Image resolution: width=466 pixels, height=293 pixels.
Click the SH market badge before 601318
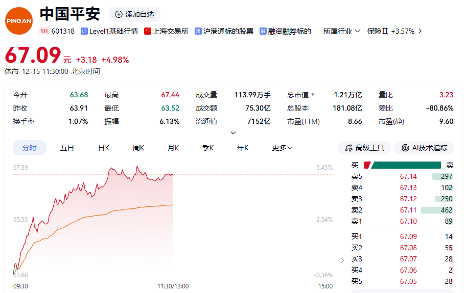pos(44,31)
